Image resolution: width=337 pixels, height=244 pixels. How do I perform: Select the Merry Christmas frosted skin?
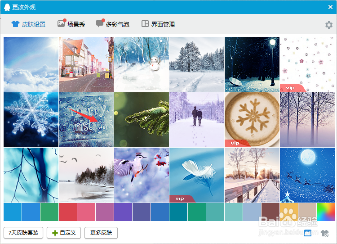coord(86,120)
